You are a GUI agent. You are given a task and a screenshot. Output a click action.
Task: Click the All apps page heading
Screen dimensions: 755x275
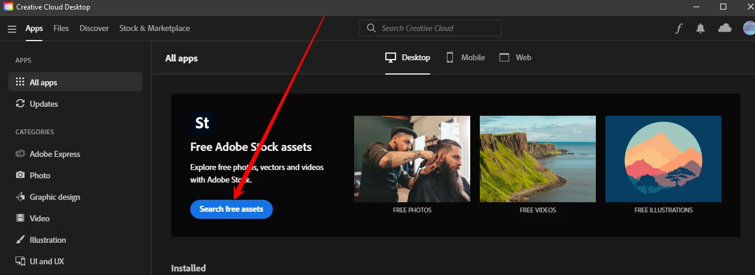181,58
